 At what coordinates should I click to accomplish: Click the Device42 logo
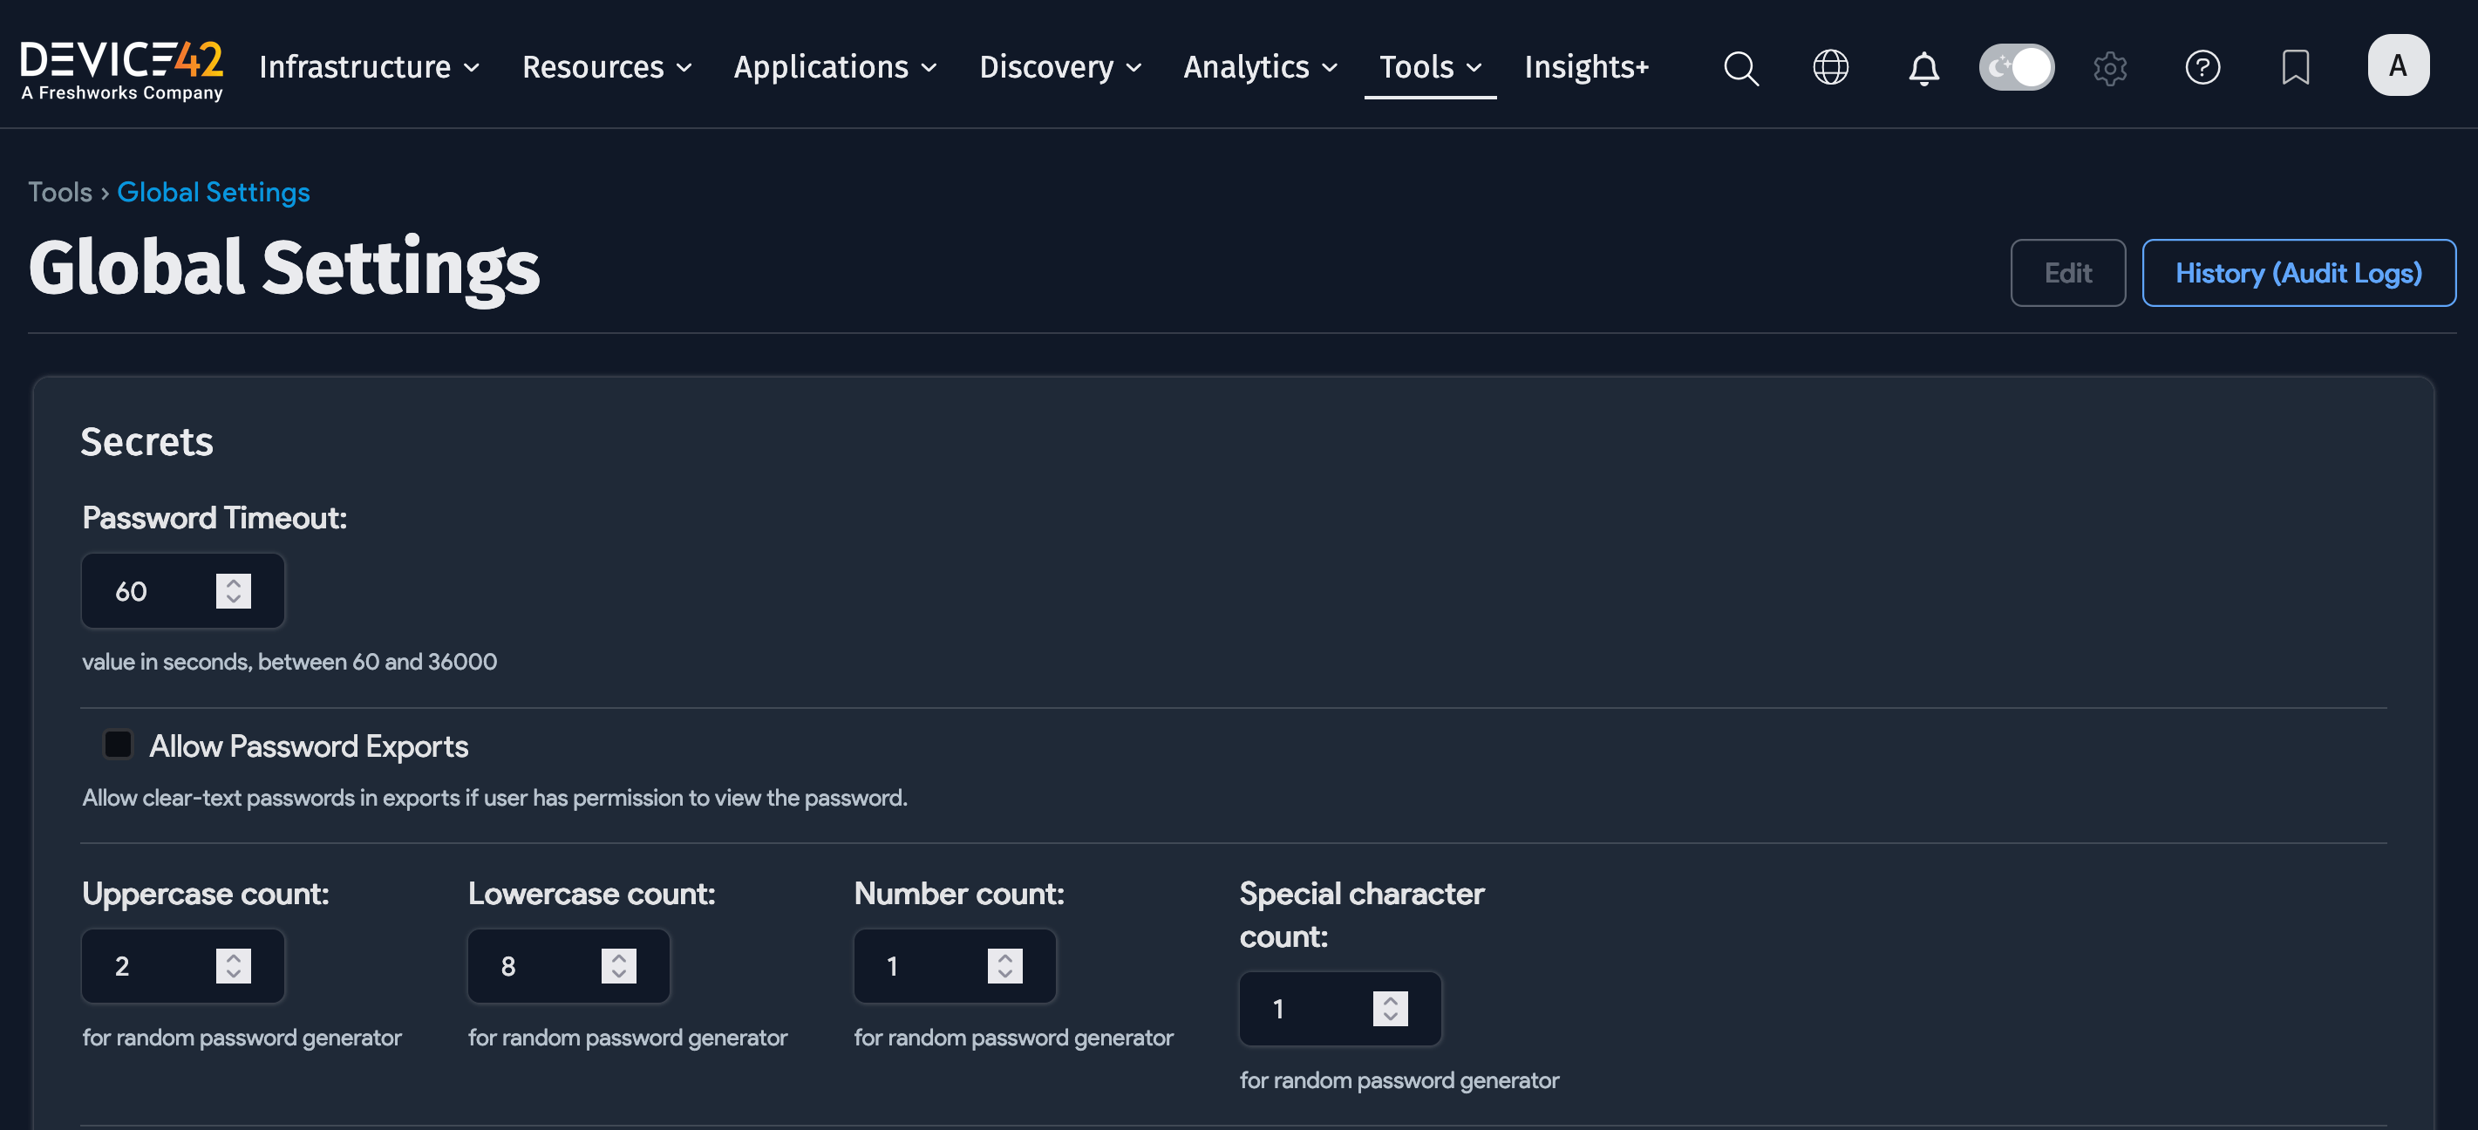coord(121,65)
